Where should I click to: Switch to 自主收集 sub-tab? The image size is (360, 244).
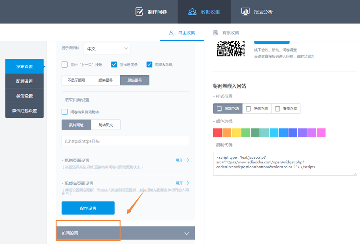(x=182, y=33)
